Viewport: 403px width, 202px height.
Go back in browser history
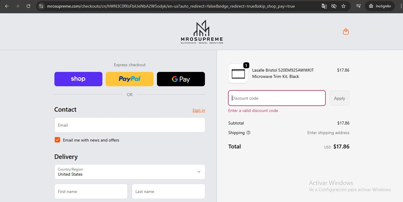point(7,6)
